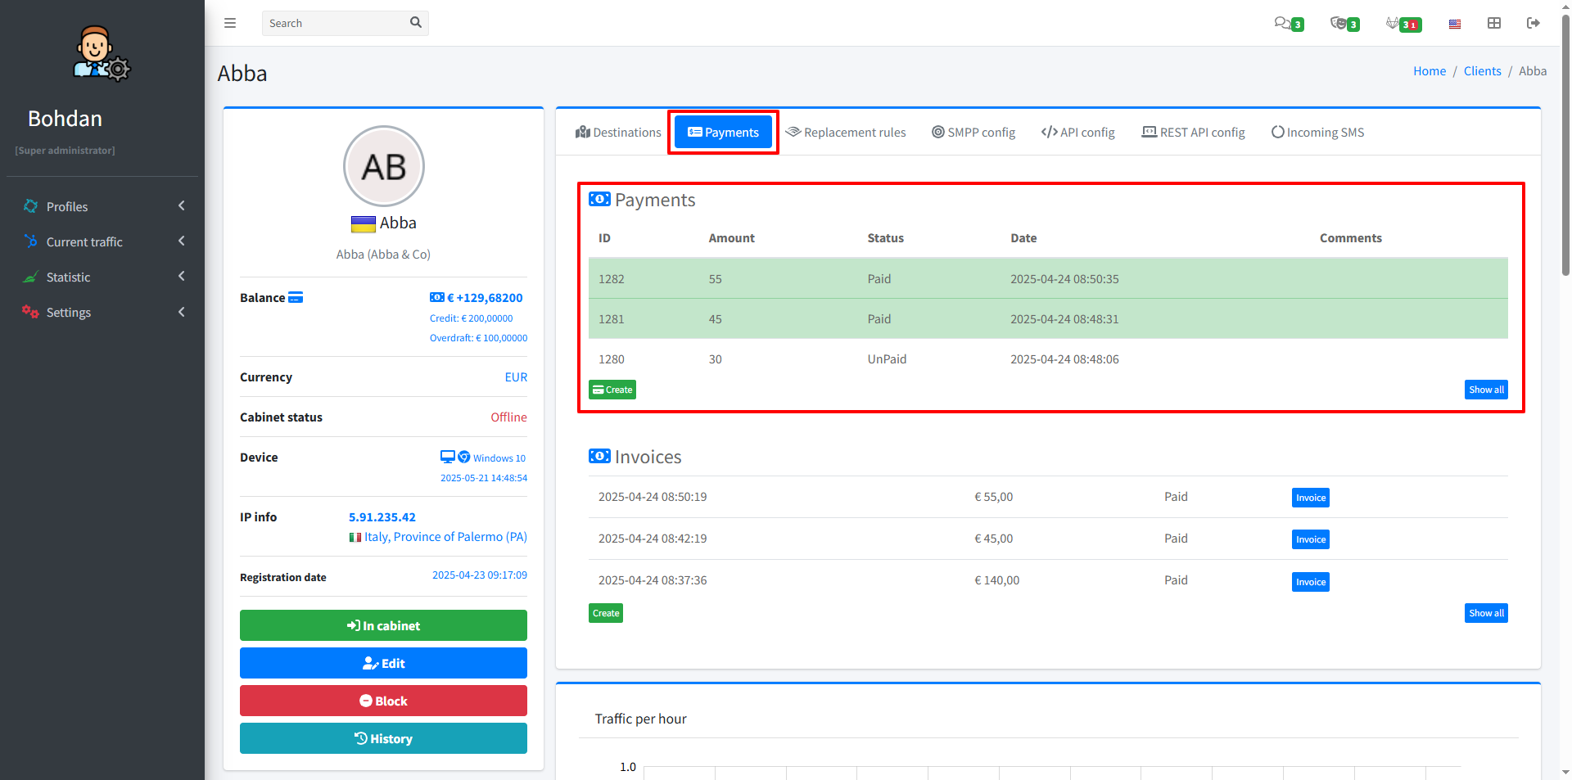This screenshot has height=780, width=1572.
Task: Click the US flag language selector
Action: (x=1455, y=24)
